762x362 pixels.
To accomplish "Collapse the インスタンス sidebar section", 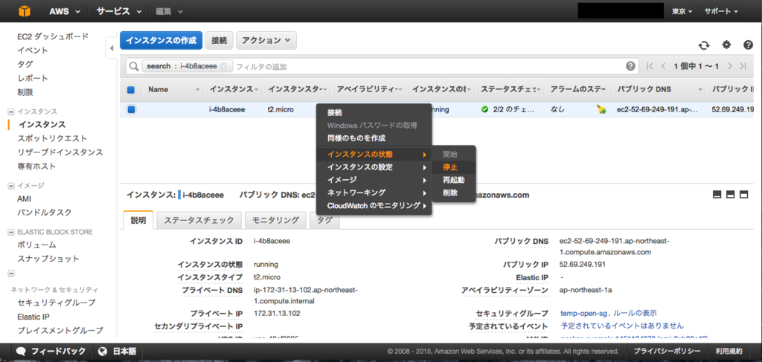I will click(11, 111).
